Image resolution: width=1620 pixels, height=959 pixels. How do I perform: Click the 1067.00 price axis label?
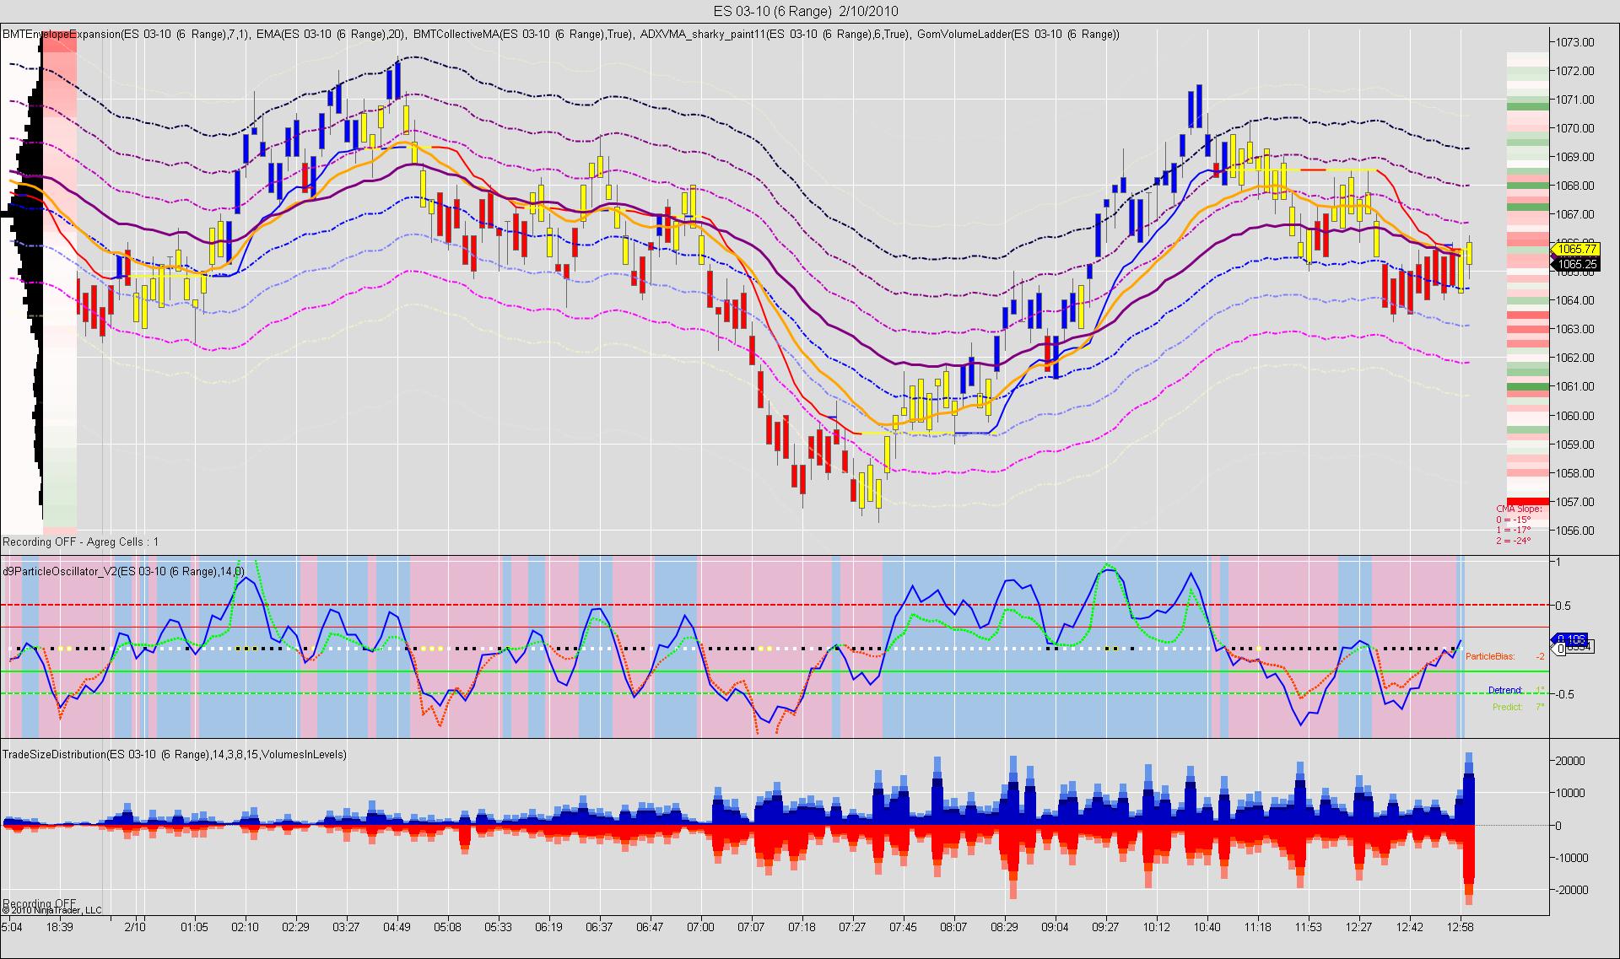tap(1574, 214)
